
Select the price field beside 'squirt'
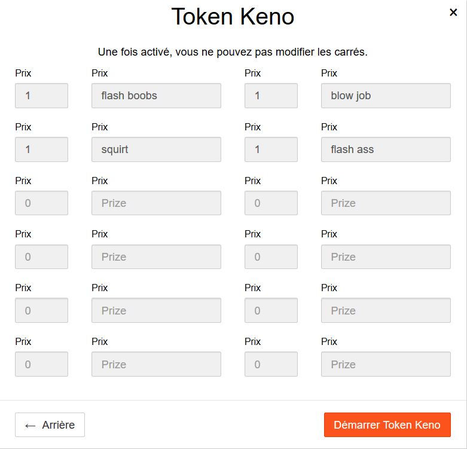(x=41, y=149)
